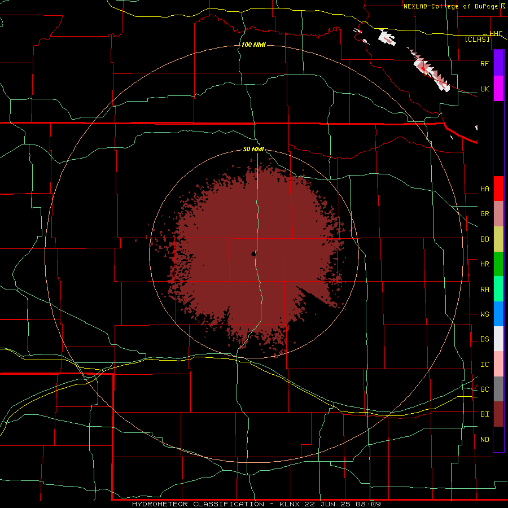Click the WS blue legend color swatch
Viewport: 508px width, 508px height.
(x=498, y=314)
